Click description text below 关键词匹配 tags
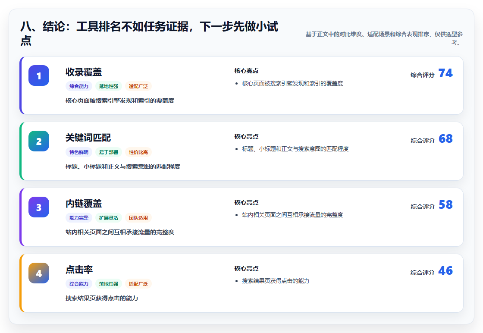 pos(123,166)
